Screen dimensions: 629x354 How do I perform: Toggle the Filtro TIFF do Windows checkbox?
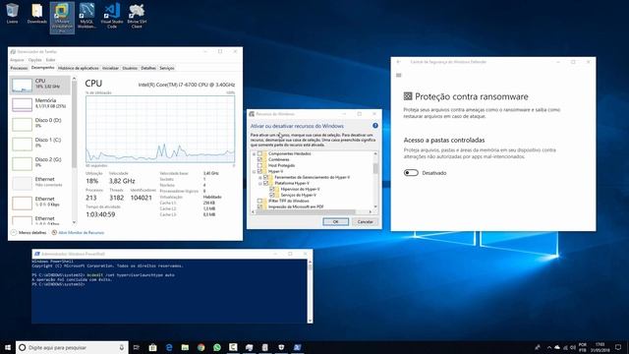tap(259, 201)
